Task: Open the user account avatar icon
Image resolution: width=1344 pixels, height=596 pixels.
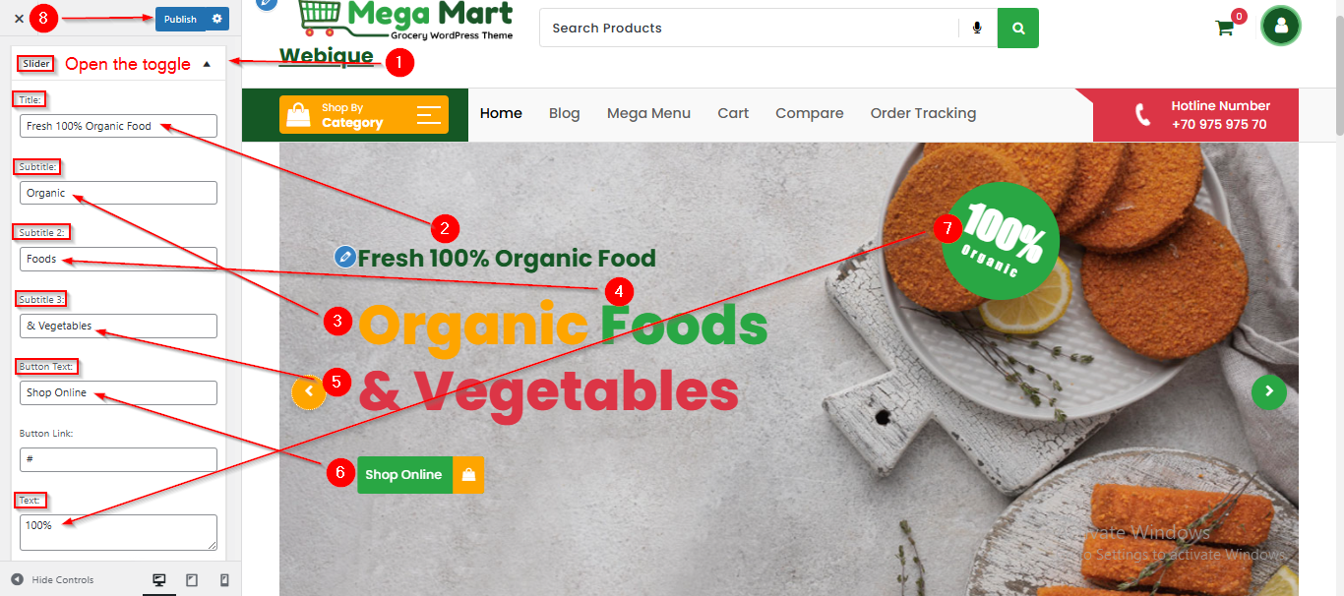Action: coord(1281,27)
